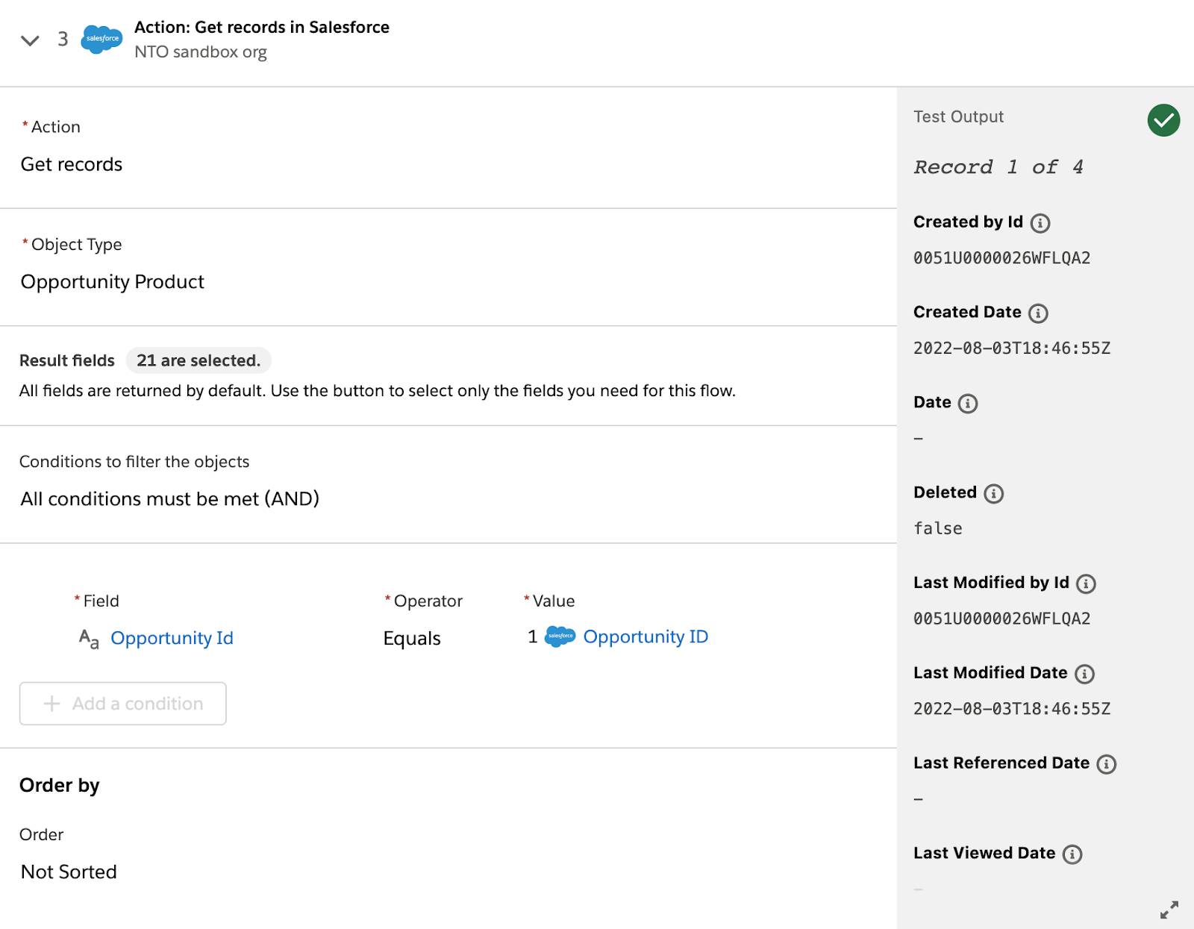Click the Aa text-type icon beside Opportunity Id
Screen dimensions: 1194x929
[89, 639]
